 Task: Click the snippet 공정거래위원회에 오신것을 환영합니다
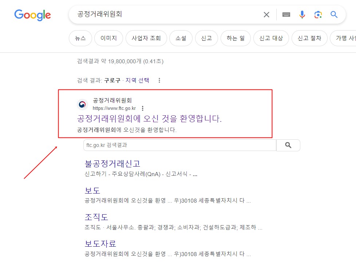click(127, 130)
